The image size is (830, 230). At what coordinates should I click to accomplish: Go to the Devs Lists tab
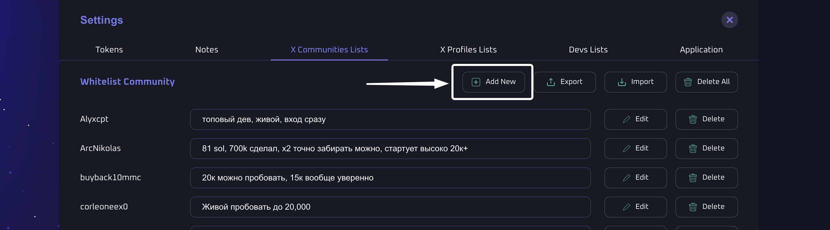tap(588, 50)
